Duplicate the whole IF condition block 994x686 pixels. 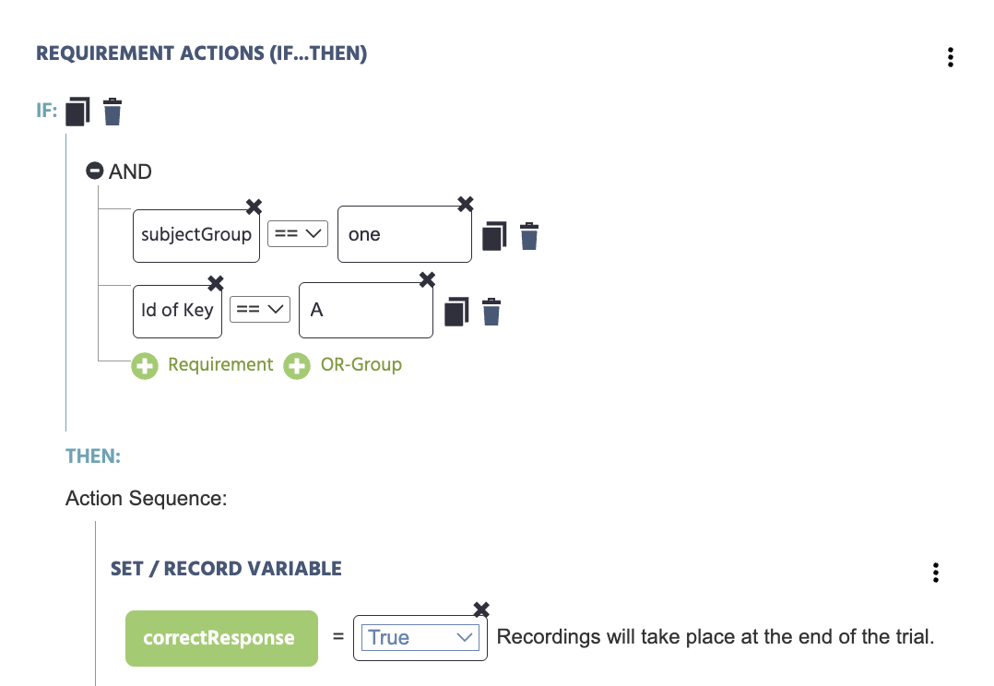(x=78, y=111)
